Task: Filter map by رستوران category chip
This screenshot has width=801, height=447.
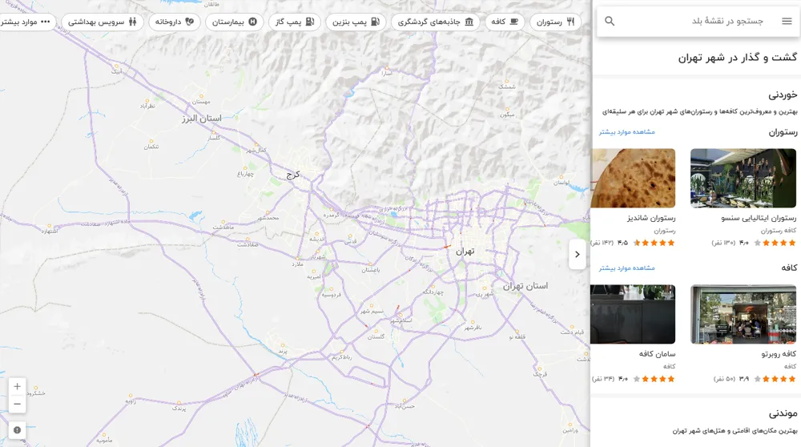Action: click(555, 22)
